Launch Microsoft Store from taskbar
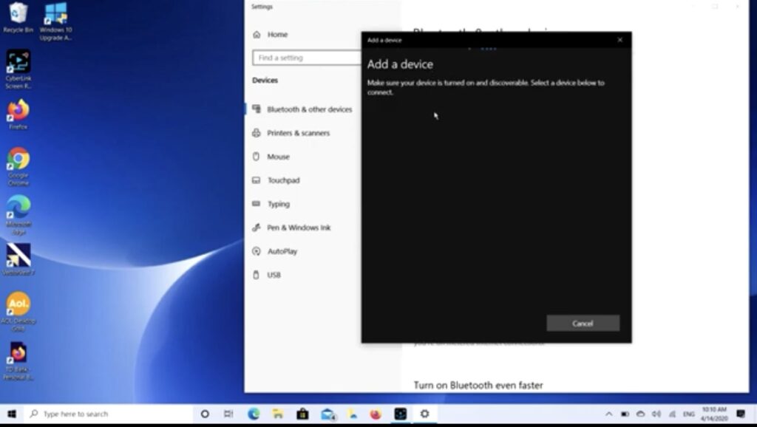 click(x=302, y=414)
